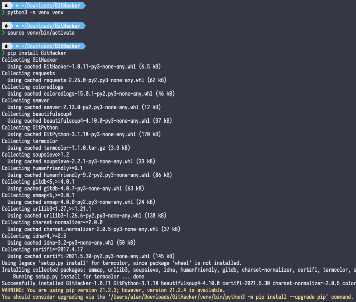Click the 'Collecting GitHacker' line
The height and width of the screenshot is (302, 356).
point(30,60)
